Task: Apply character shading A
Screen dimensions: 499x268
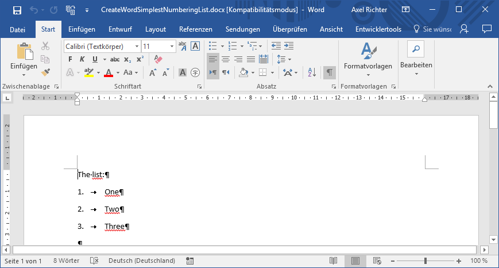Action: tap(183, 72)
